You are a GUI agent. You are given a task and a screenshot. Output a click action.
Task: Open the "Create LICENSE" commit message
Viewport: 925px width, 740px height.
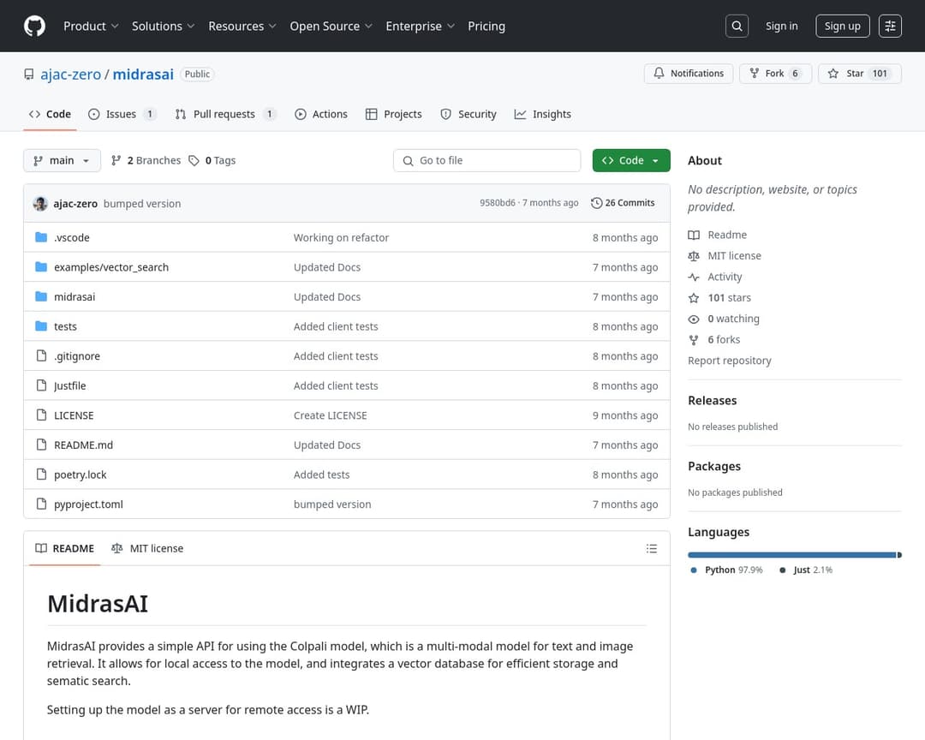(331, 415)
